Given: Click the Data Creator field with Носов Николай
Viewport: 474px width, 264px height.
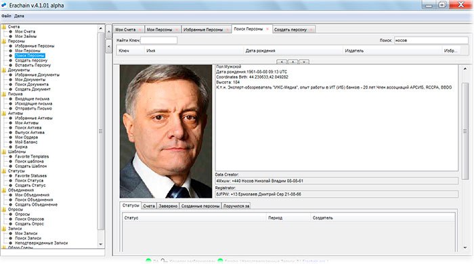Looking at the screenshot, I should [337, 181].
